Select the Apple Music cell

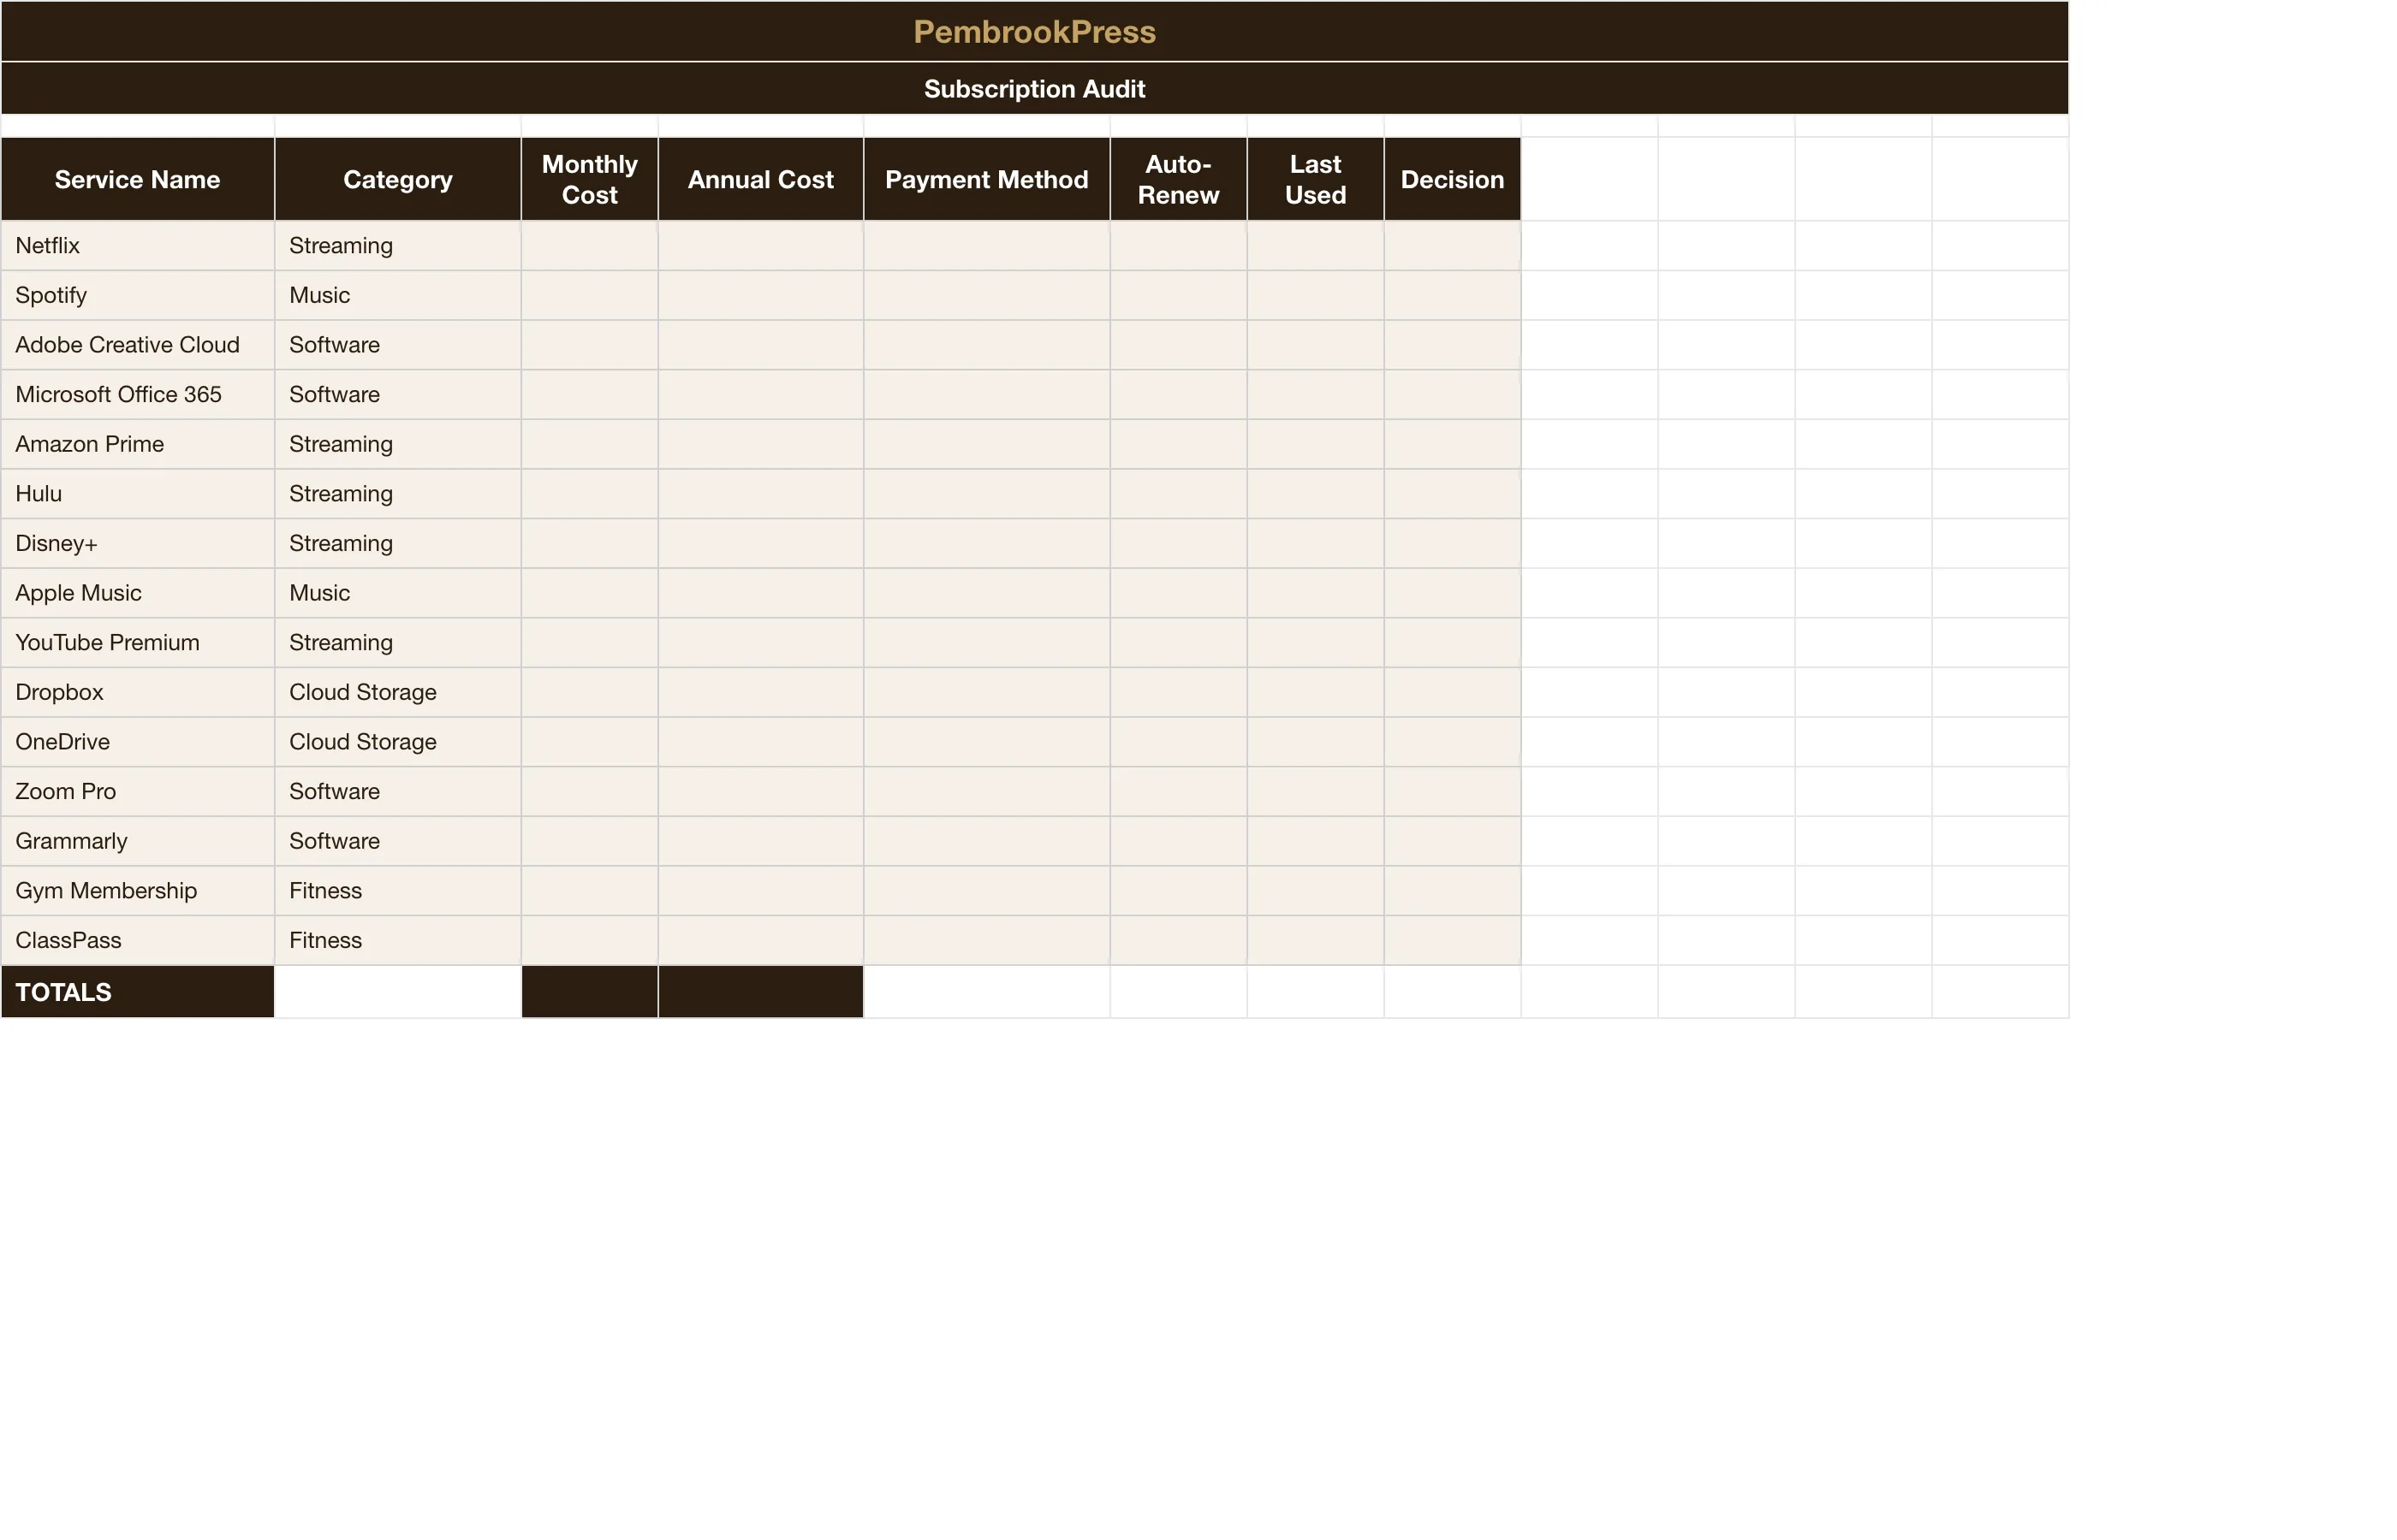[x=138, y=593]
